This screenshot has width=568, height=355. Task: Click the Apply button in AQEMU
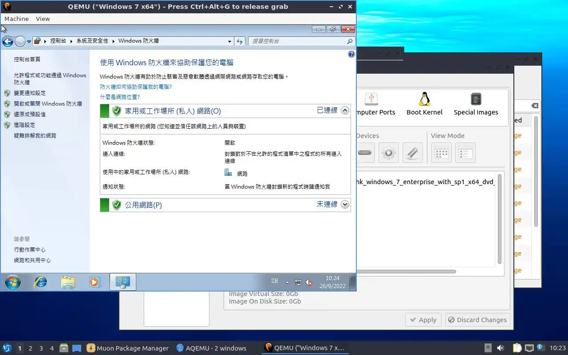tap(423, 320)
